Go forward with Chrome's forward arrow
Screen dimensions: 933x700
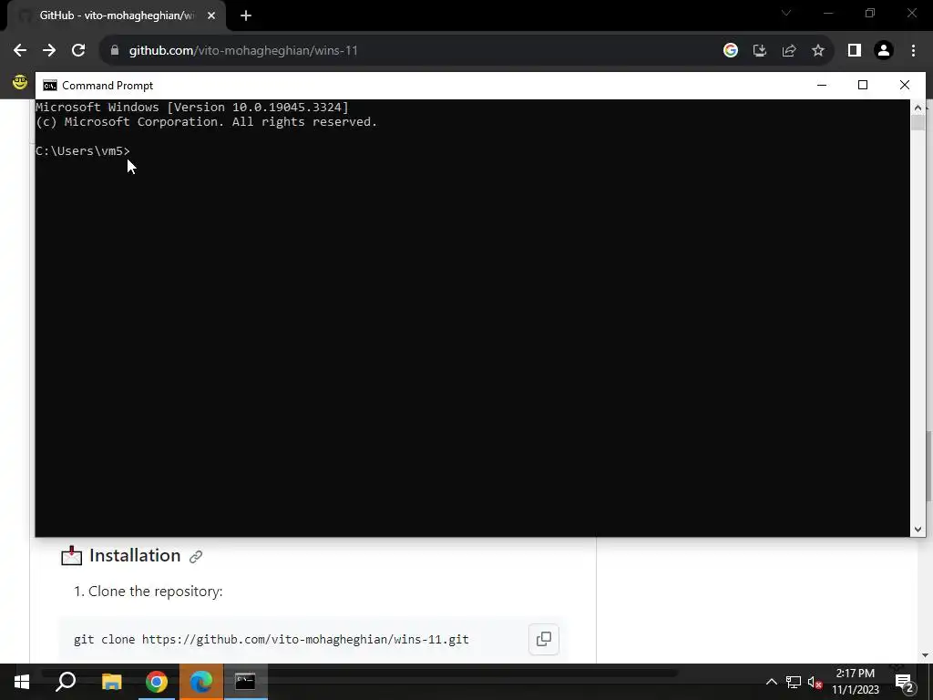pos(49,51)
